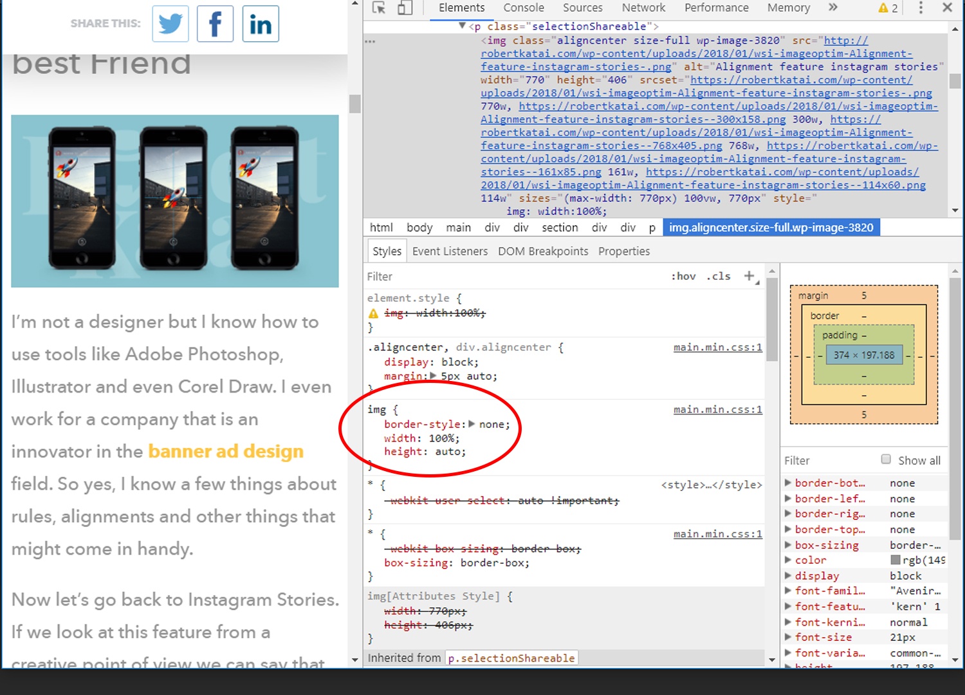Expand the border-style property value
This screenshot has height=695, width=965.
[x=472, y=424]
